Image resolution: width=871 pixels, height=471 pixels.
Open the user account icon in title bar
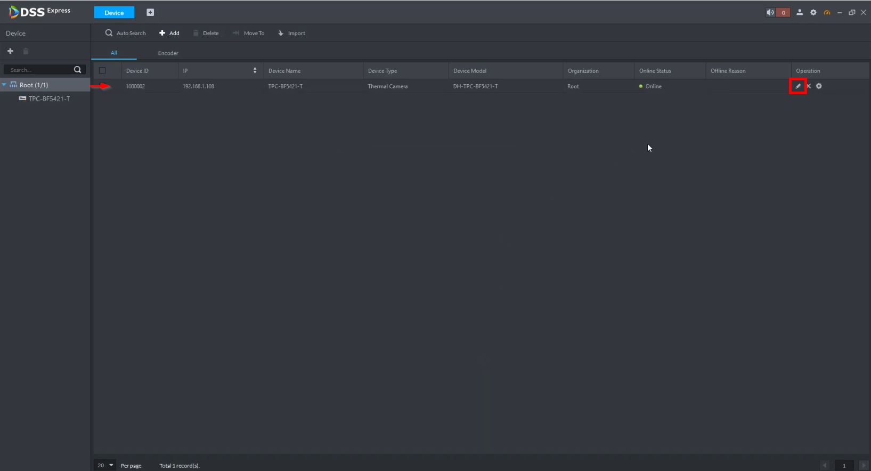coord(800,13)
